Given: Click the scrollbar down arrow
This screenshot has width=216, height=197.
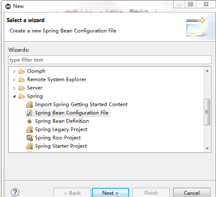Looking at the screenshot, I should [207, 148].
